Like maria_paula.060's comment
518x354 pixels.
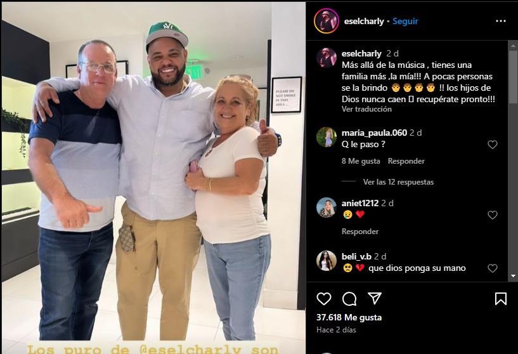point(493,145)
